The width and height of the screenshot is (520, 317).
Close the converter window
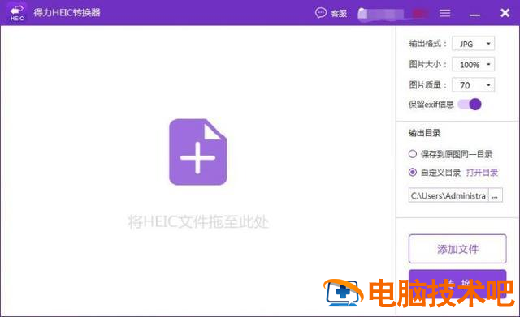click(x=505, y=13)
